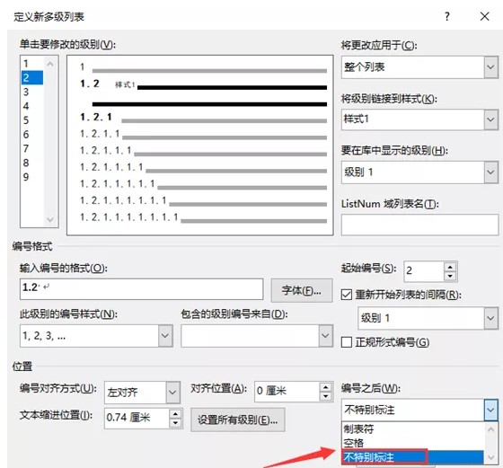The height and width of the screenshot is (468, 503).
Task: Click 设置所有级别 button
Action: click(238, 419)
